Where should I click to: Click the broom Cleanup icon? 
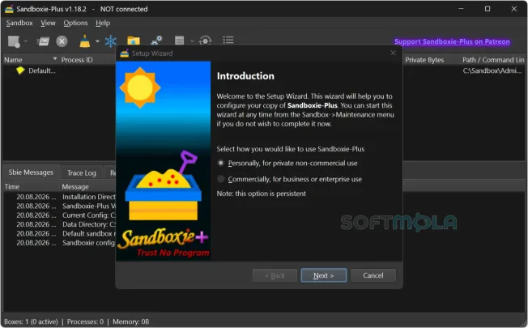[84, 41]
